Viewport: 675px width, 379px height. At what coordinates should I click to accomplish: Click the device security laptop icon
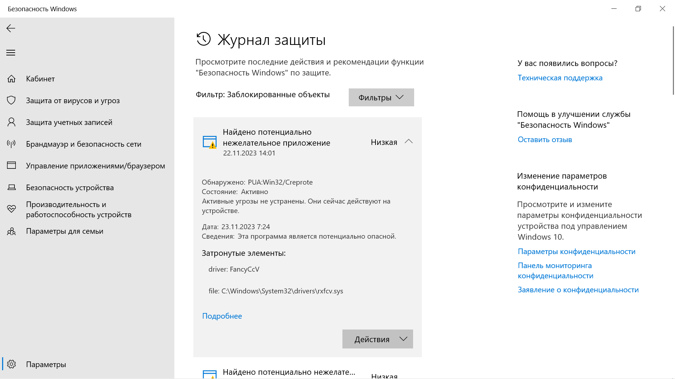tap(11, 187)
